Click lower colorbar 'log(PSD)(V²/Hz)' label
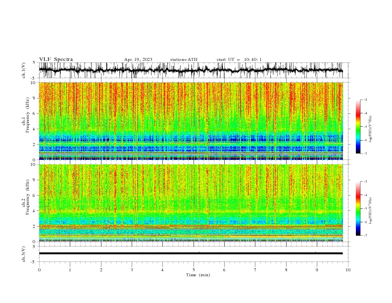Screen dimensions: 392x303 coord(371,211)
